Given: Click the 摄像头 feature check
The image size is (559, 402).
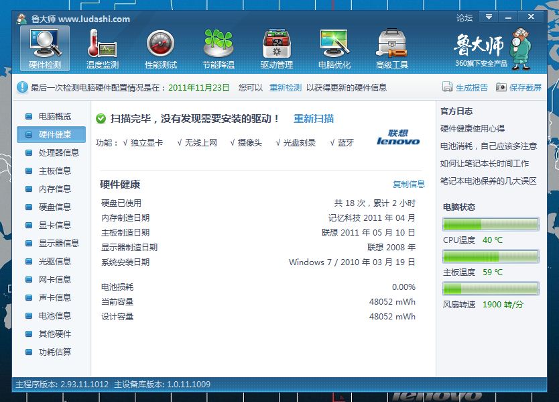Looking at the screenshot, I should point(246,143).
